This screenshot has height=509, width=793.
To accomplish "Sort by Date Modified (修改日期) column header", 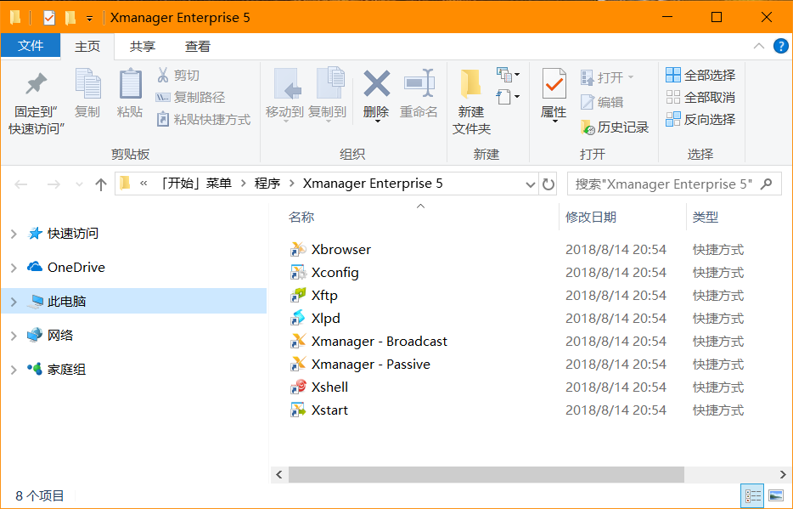I will (x=591, y=217).
